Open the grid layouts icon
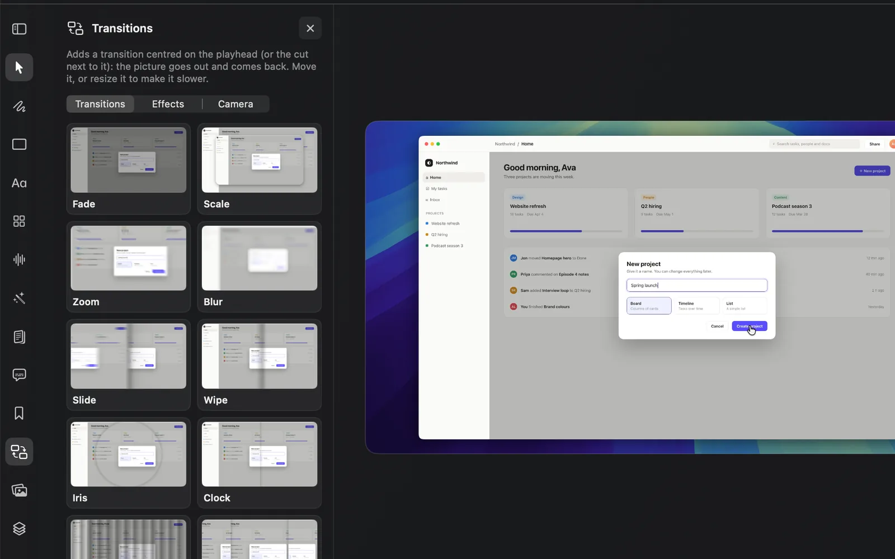 pos(19,221)
